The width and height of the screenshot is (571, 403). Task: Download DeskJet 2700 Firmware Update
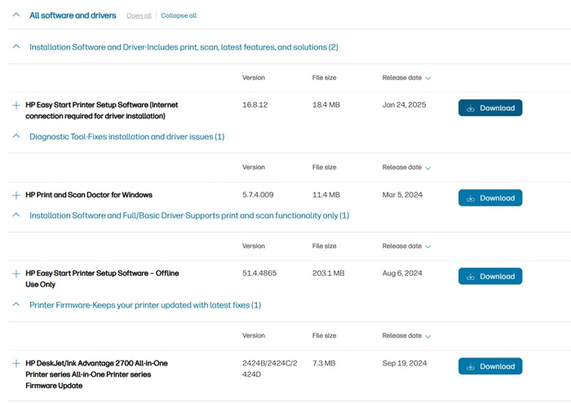tap(490, 366)
